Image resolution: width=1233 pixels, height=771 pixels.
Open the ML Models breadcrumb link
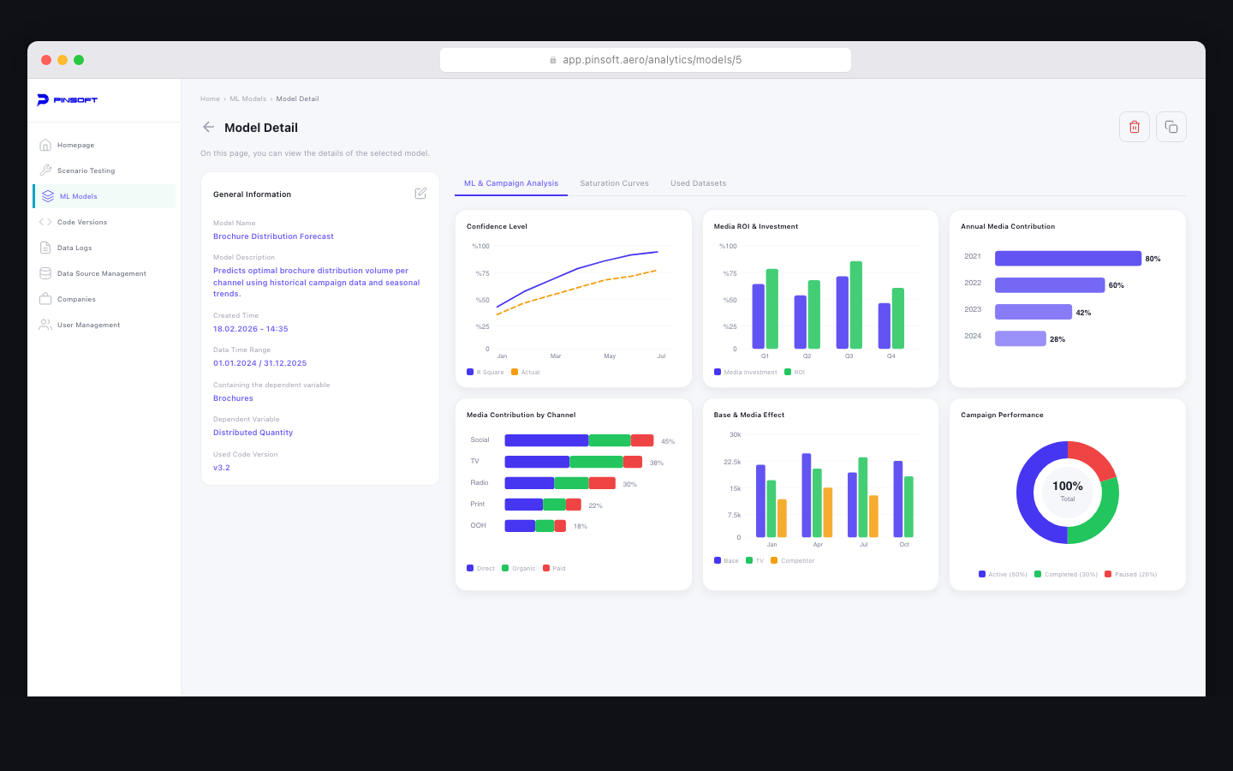[247, 99]
